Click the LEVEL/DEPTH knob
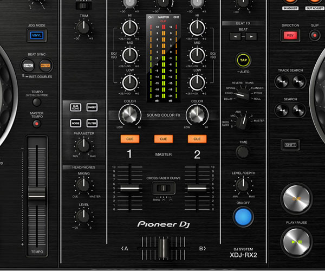Image resolution: width=325 pixels, height=271 pixels. pyautogui.click(x=243, y=185)
